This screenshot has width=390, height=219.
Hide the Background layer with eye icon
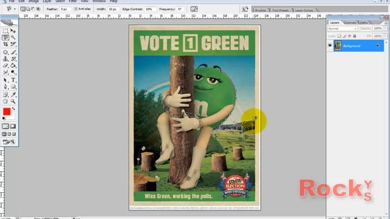pyautogui.click(x=330, y=46)
